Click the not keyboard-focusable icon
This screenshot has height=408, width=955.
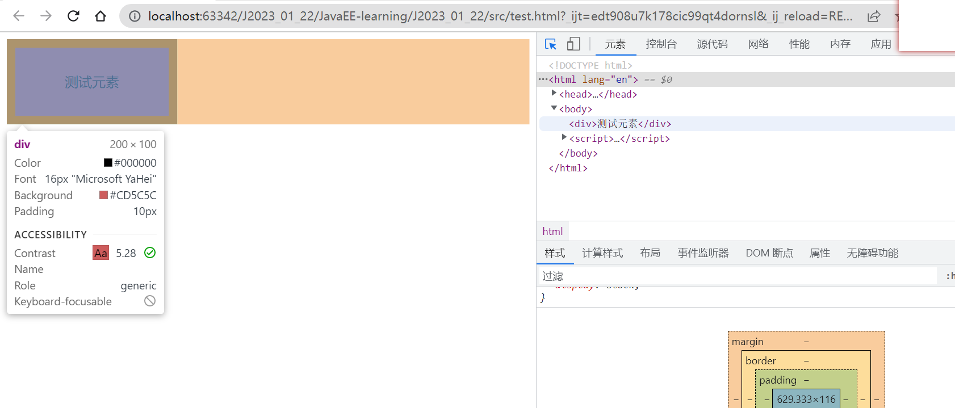pyautogui.click(x=150, y=301)
